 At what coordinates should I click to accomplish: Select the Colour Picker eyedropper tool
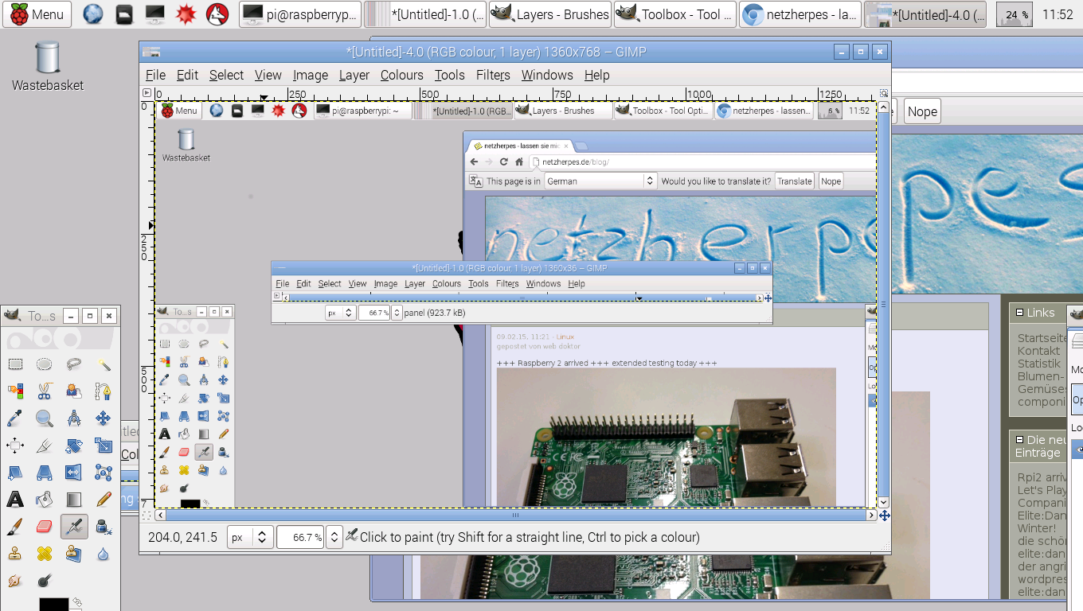coord(15,418)
